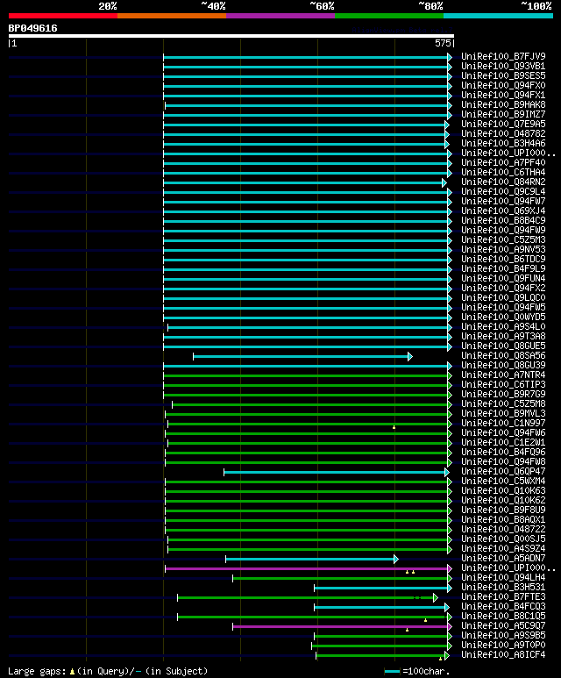Select hit UniRef100_C1N997
This screenshot has height=678, width=561.
tap(503, 424)
